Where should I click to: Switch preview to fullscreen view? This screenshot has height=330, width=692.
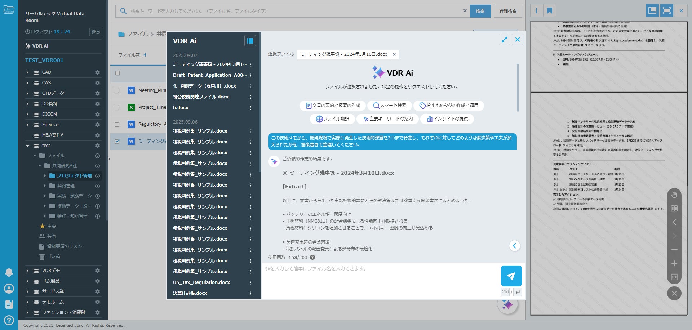[667, 10]
